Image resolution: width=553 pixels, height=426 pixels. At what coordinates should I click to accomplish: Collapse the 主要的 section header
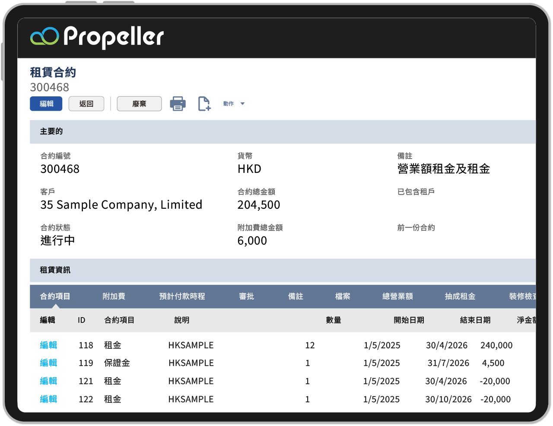[51, 131]
